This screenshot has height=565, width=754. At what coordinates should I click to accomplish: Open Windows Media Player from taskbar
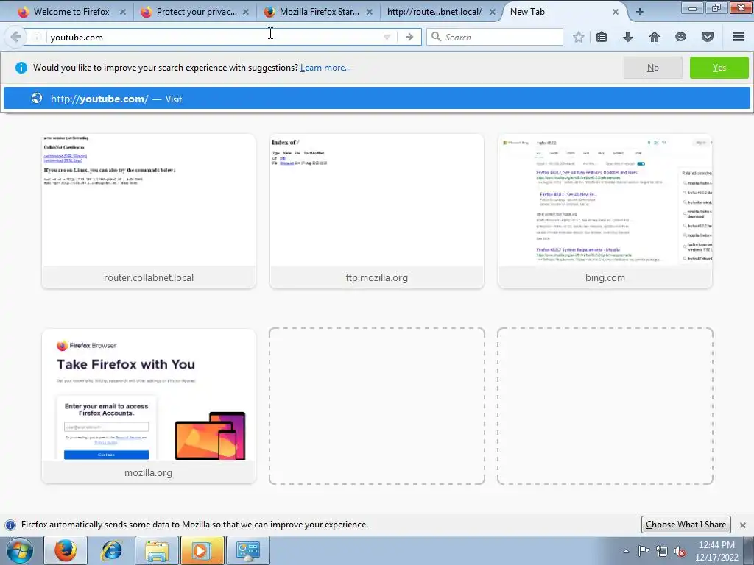click(x=202, y=550)
